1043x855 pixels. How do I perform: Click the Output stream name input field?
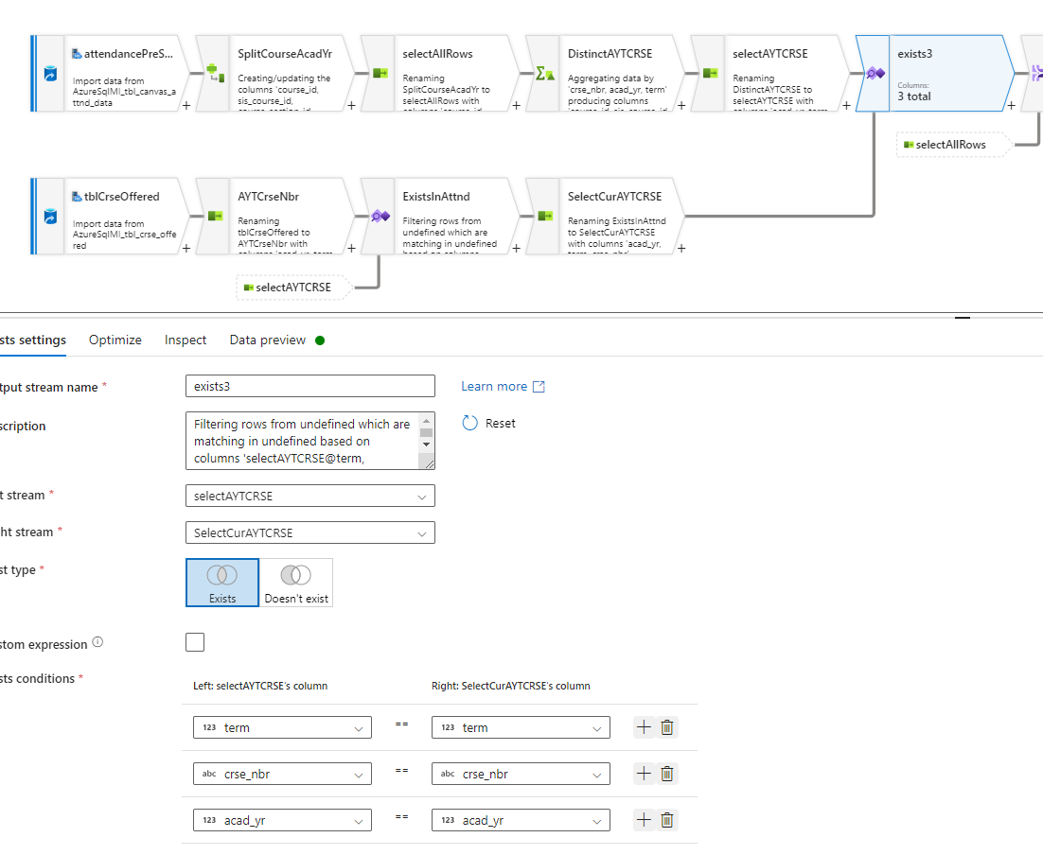[309, 386]
